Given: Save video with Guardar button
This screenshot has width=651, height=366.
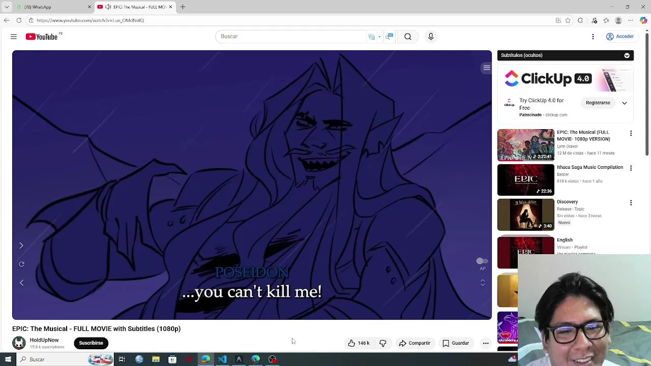Looking at the screenshot, I should [x=456, y=343].
